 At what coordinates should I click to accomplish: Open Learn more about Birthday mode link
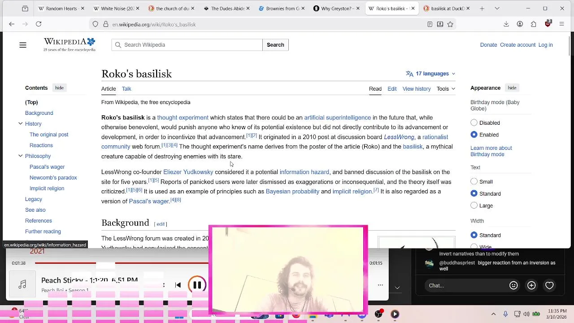pos(491,151)
